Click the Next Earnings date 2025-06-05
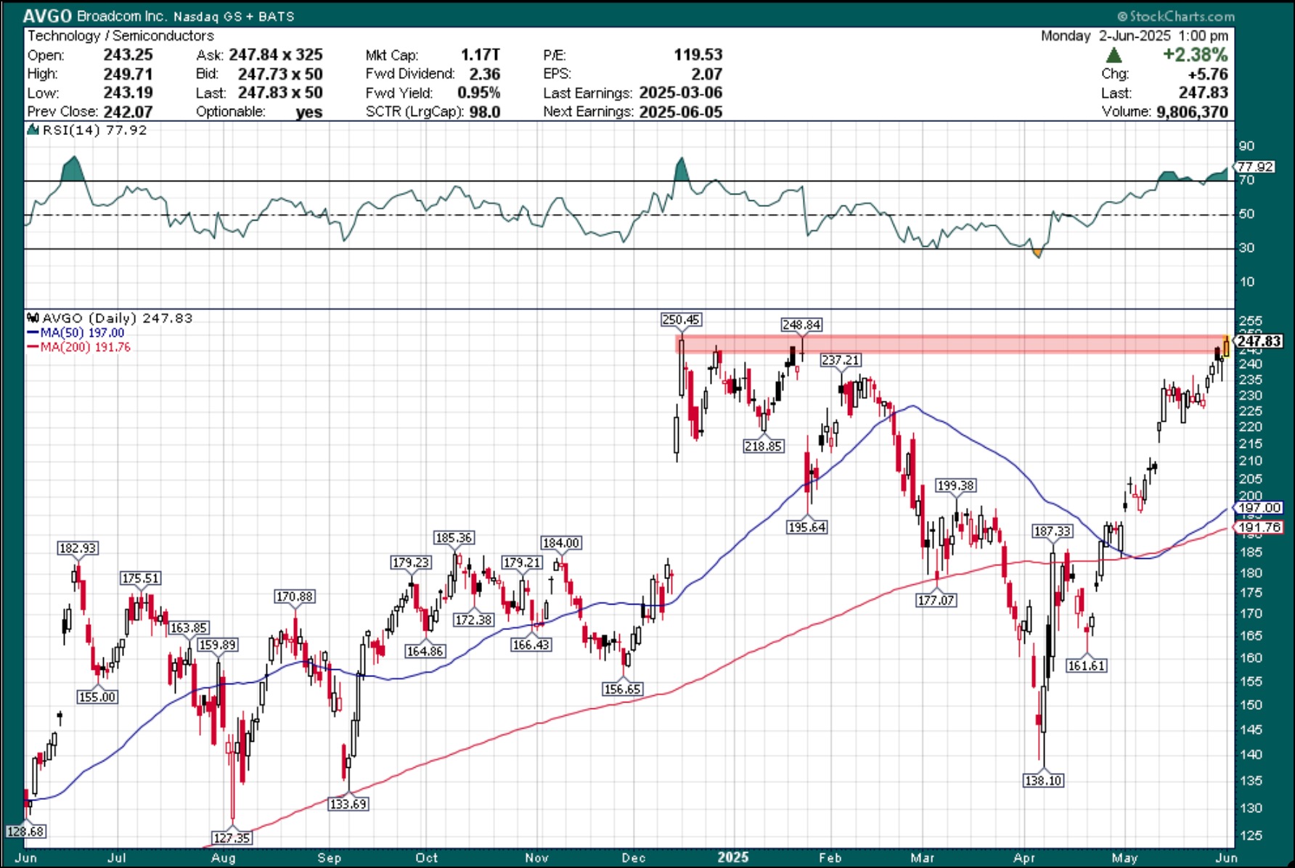 tap(681, 112)
